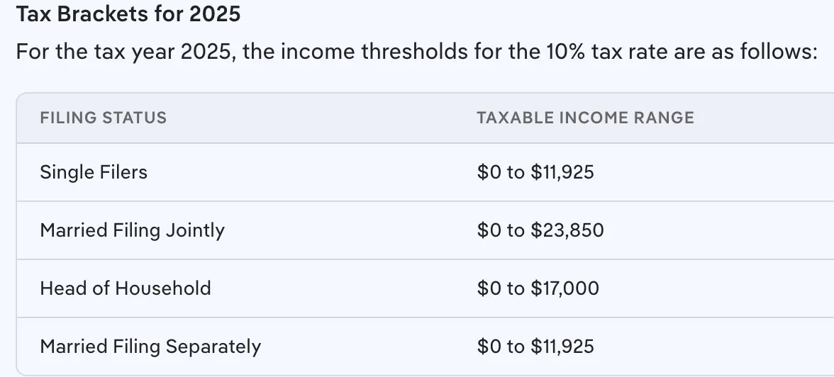Viewport: 834px width, 377px height.
Task: Click the "$23,850" upper limit amount
Action: point(567,230)
